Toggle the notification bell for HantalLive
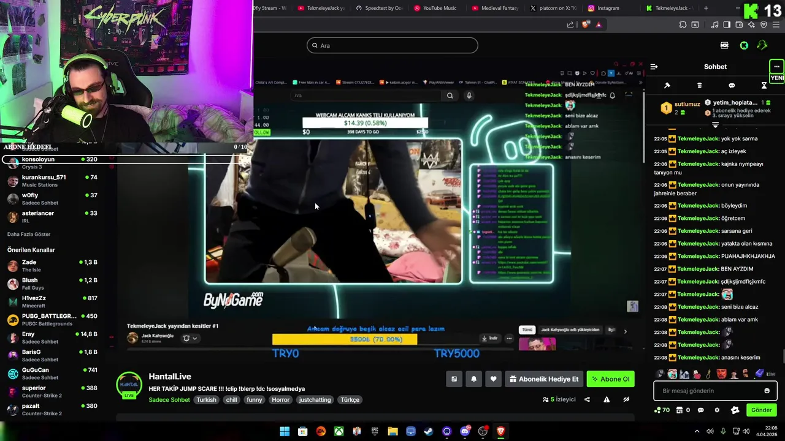 (473, 379)
